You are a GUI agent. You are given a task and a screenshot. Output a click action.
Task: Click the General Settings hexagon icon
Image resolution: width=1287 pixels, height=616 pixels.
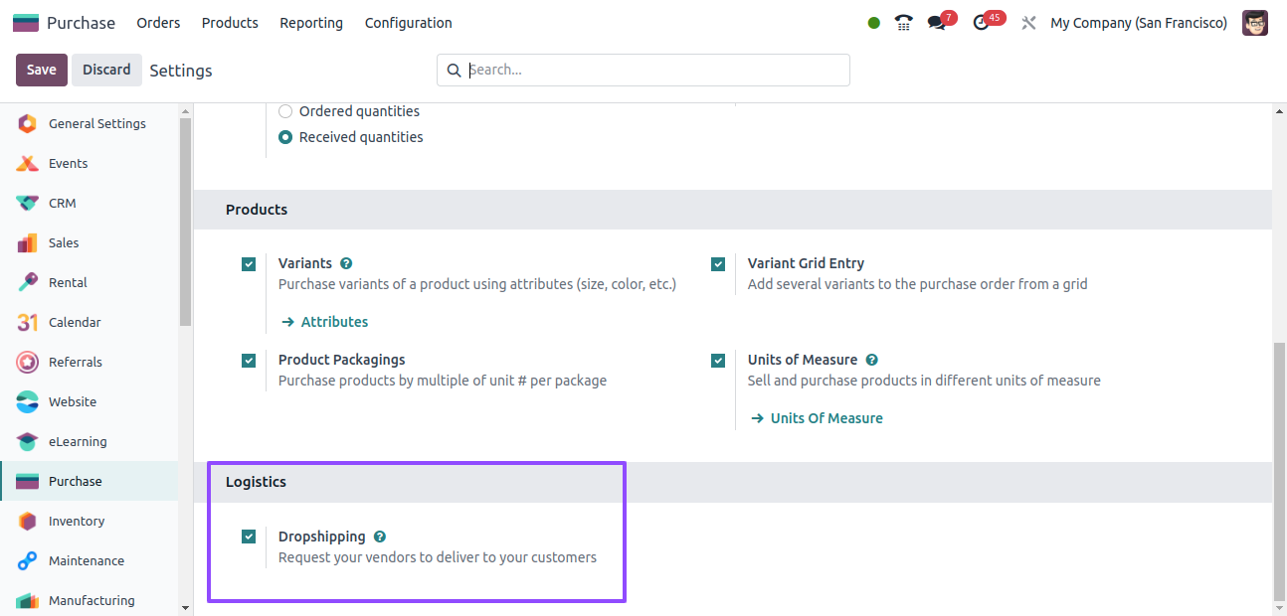(x=28, y=123)
